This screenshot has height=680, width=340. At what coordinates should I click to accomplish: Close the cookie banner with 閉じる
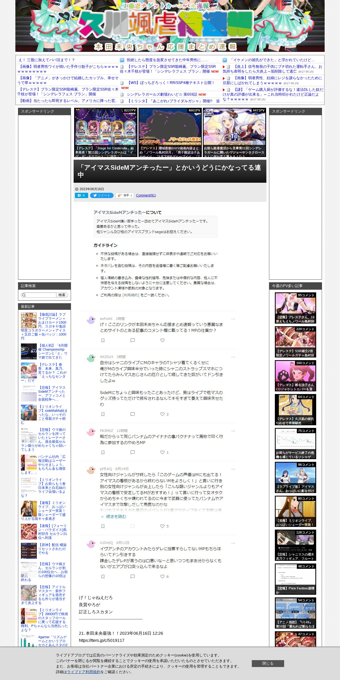tap(268, 664)
